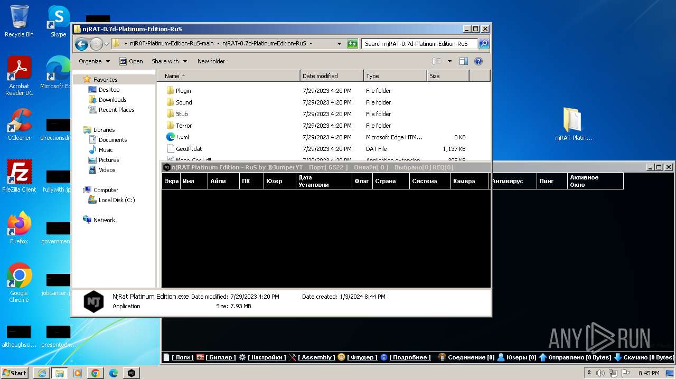This screenshot has height=380, width=676.
Task: Click the Дата Установки column header
Action: (323, 181)
